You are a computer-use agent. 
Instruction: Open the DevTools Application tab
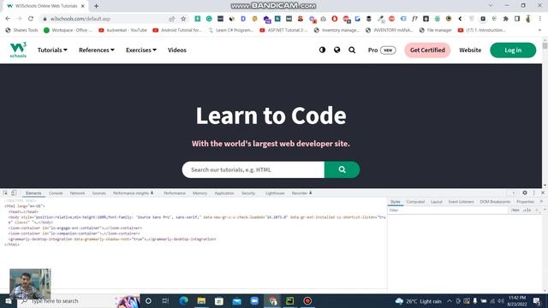click(x=224, y=193)
